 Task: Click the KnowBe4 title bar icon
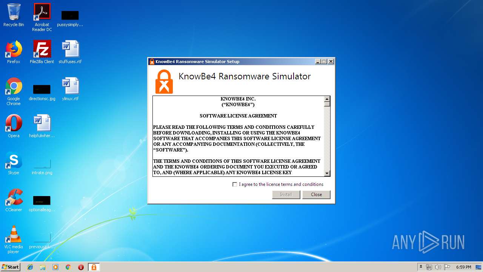point(152,62)
